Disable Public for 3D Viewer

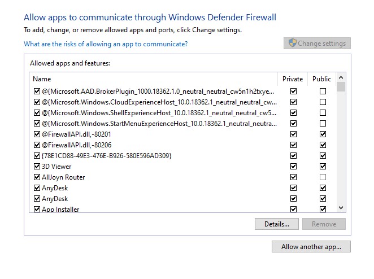coord(323,167)
